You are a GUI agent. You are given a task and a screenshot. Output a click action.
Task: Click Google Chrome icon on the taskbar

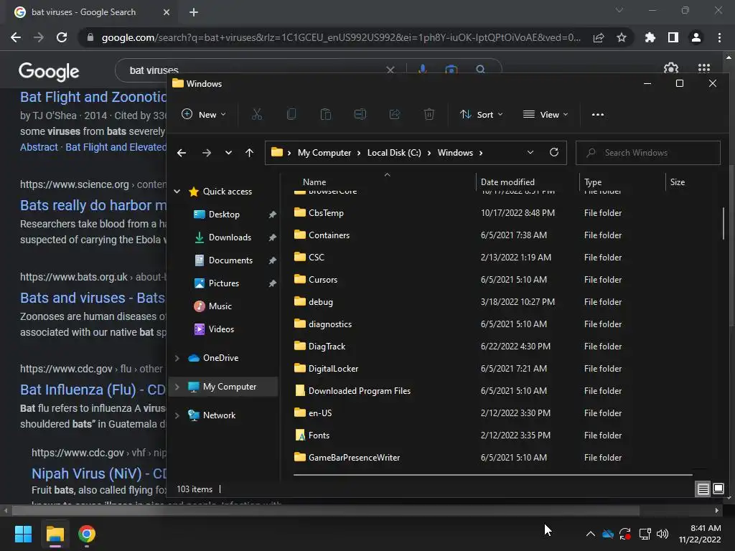coord(87,534)
